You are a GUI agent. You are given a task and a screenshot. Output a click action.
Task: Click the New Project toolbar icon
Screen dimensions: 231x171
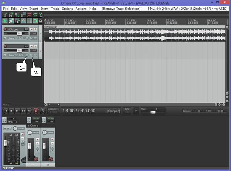[5, 15]
